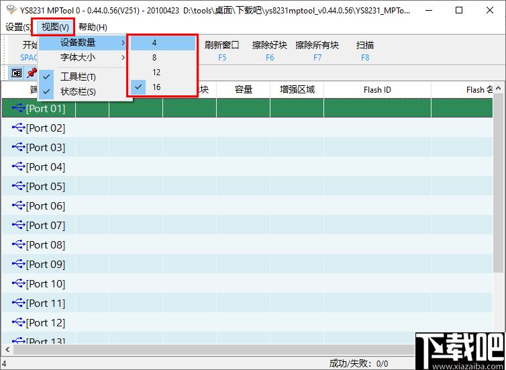Toggle the 状态栏(S) checked menu item

pos(83,92)
